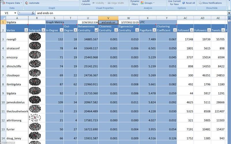Click the formula bar text 'and ends on'
231x144 pixels.
pos(45,13)
